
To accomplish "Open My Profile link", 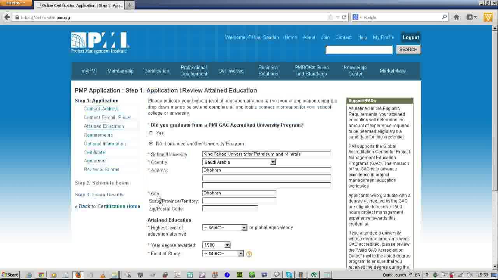I will pyautogui.click(x=383, y=37).
